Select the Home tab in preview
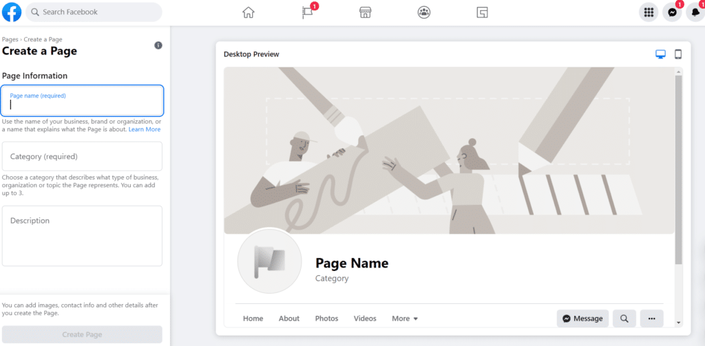The height and width of the screenshot is (346, 705). (253, 318)
